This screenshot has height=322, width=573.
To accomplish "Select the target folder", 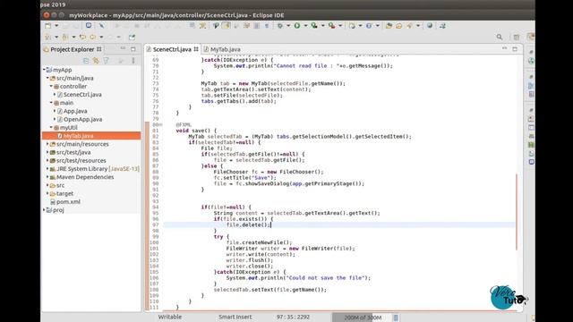I will tap(64, 193).
